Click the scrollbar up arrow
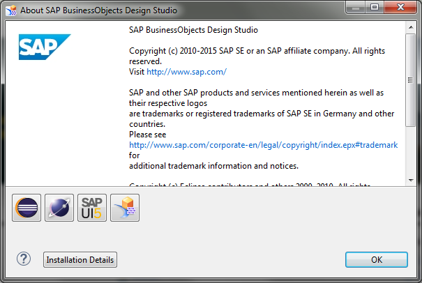The height and width of the screenshot is (283, 422). point(411,27)
